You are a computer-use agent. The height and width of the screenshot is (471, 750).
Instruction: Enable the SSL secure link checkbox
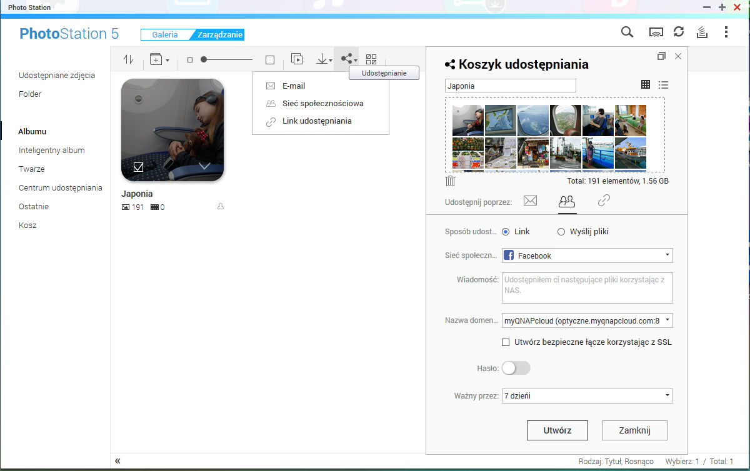(x=506, y=342)
